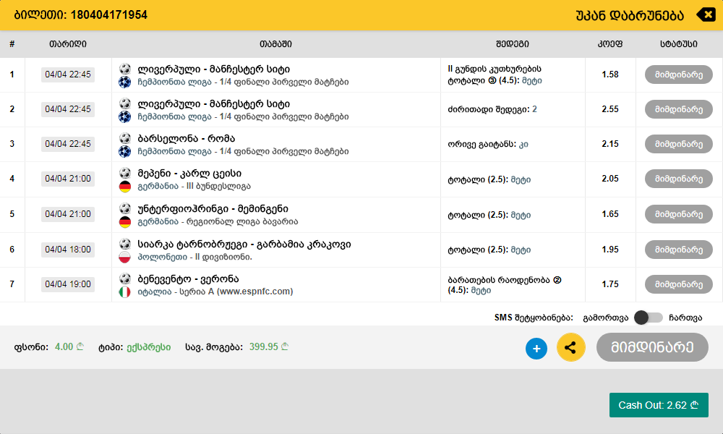Screen dimensions: 723x434
Task: Click coefficient 2.05
Action: coord(610,179)
